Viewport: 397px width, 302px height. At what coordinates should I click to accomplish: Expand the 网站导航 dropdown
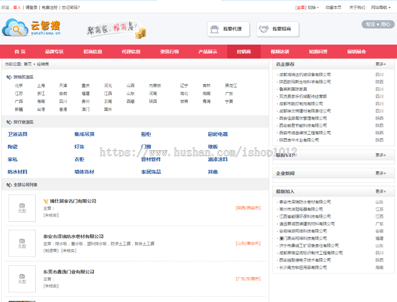(381, 8)
